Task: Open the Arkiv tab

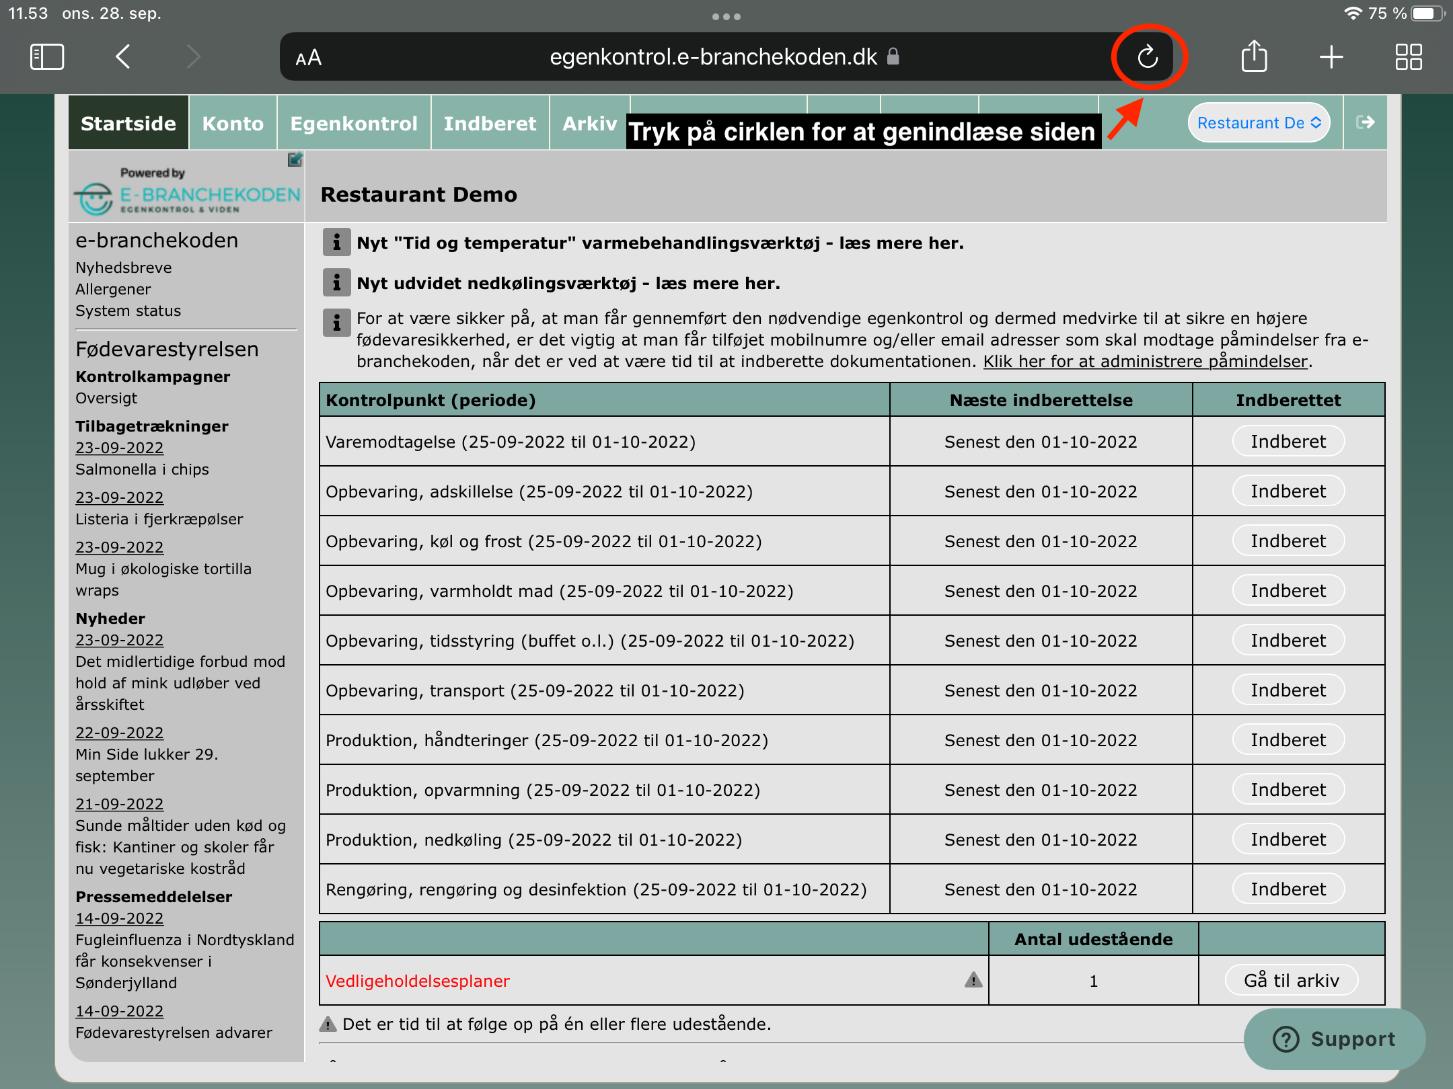Action: [x=590, y=123]
